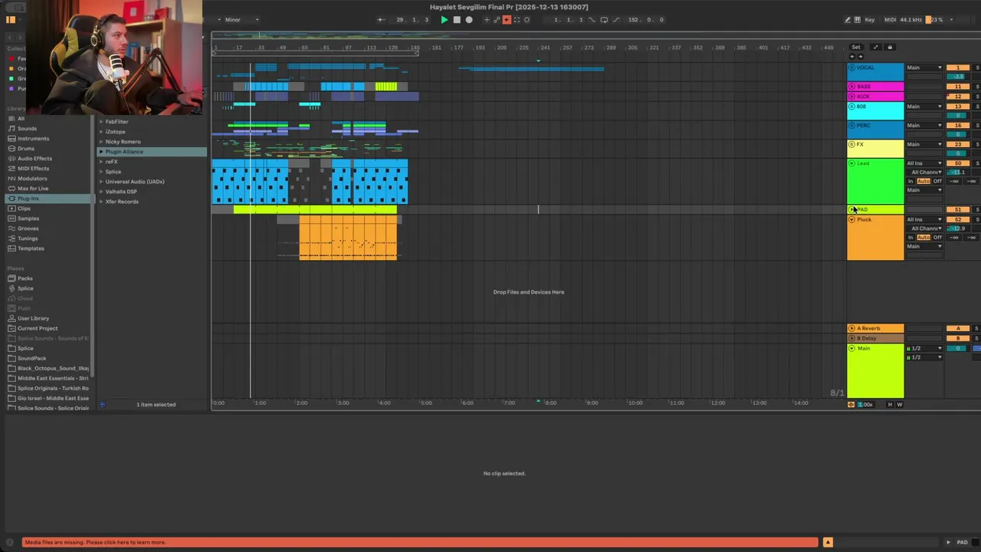The image size is (981, 552).
Task: Expand the Valhalla DSP folder
Action: (101, 192)
